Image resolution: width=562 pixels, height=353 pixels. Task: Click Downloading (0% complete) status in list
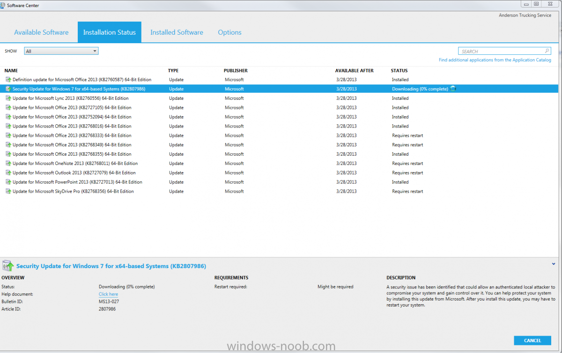(420, 89)
